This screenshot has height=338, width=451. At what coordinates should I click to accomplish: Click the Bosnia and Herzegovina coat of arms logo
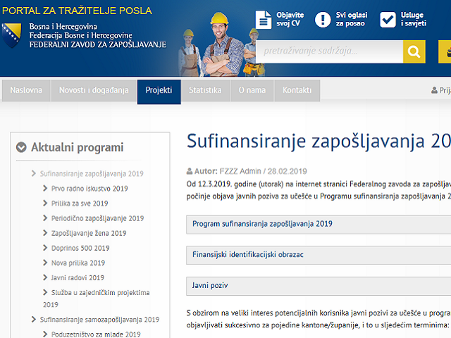click(x=11, y=35)
